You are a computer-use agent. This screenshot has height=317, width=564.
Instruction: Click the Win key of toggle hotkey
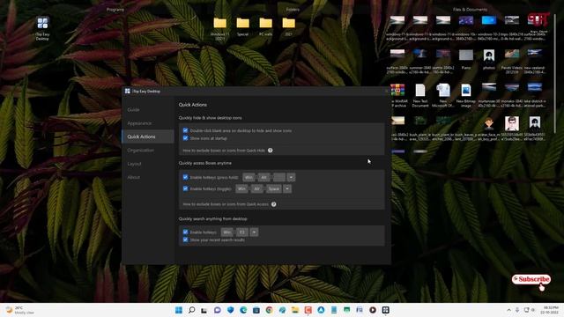(x=241, y=188)
